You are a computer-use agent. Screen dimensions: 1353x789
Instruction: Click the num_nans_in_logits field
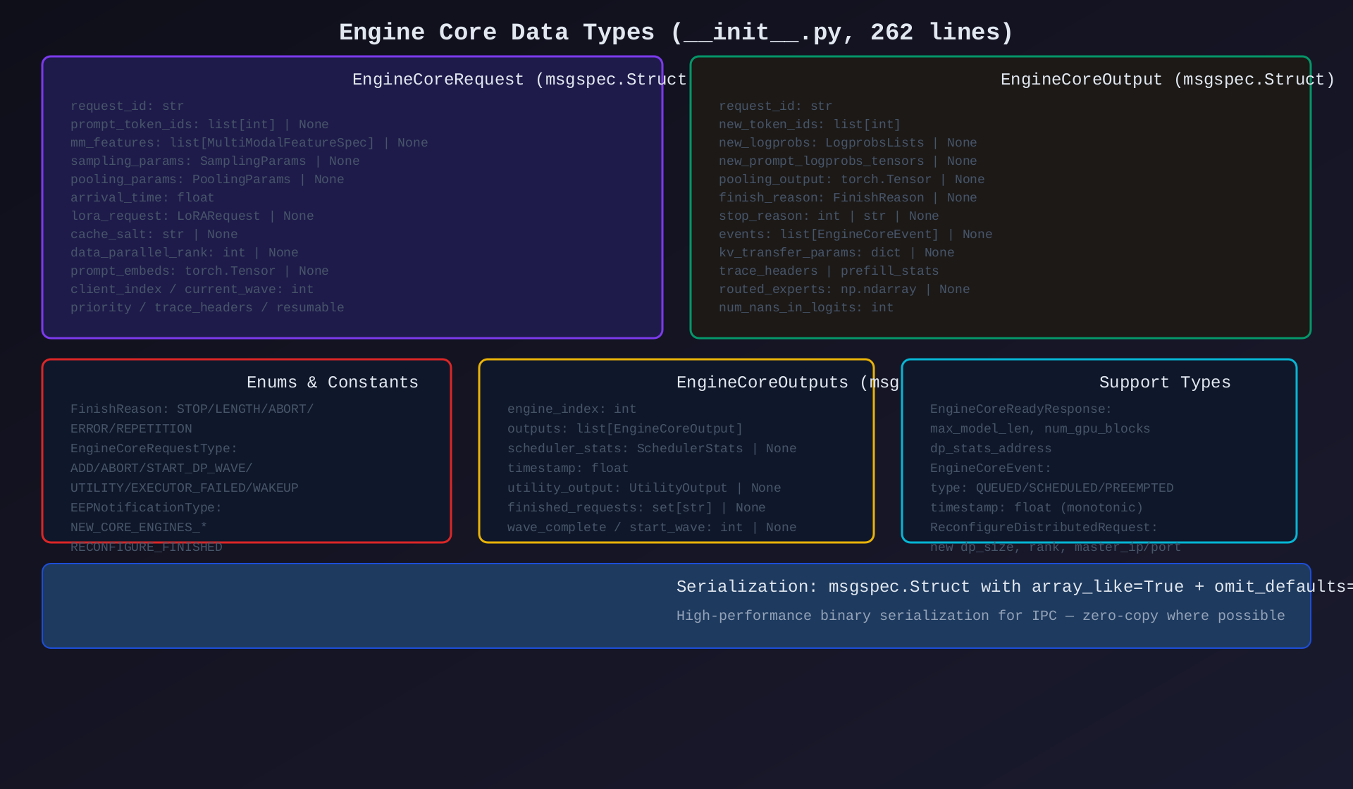pyautogui.click(x=806, y=308)
